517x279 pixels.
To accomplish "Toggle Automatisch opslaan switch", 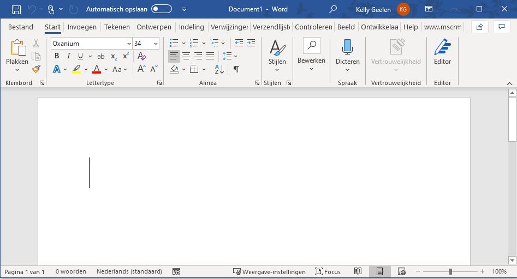I will (162, 9).
